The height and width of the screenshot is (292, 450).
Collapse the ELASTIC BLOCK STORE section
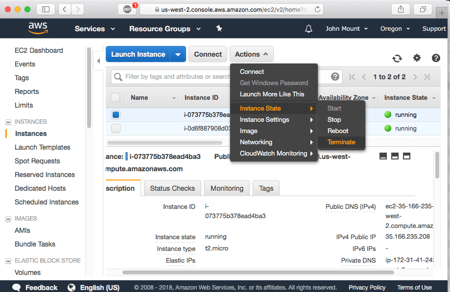click(x=8, y=261)
